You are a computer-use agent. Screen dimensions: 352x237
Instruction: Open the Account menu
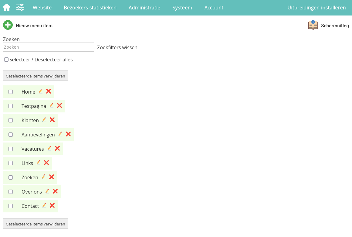click(x=214, y=8)
